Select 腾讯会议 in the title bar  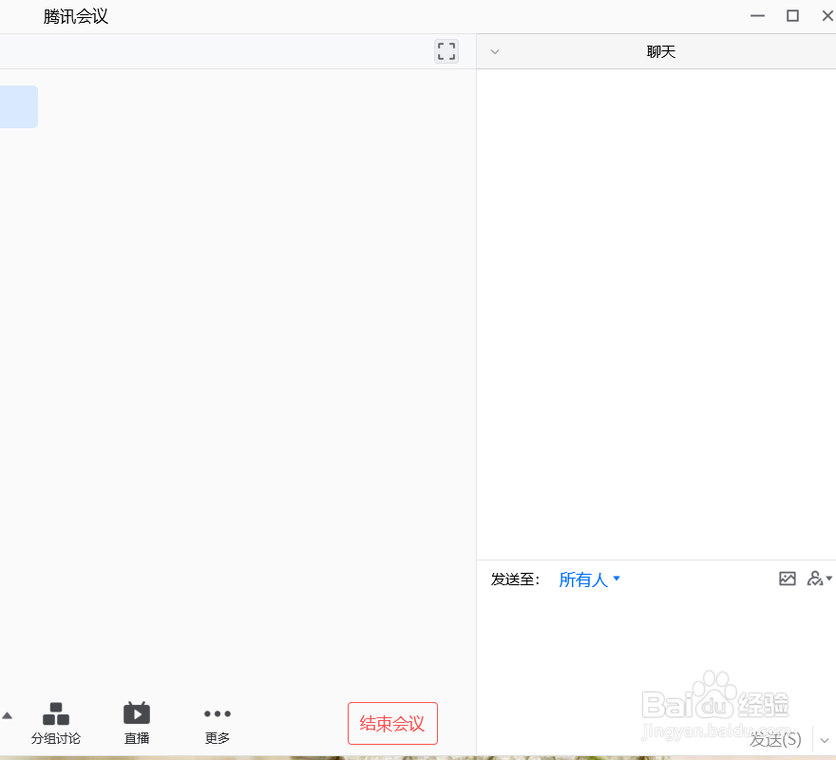[75, 16]
